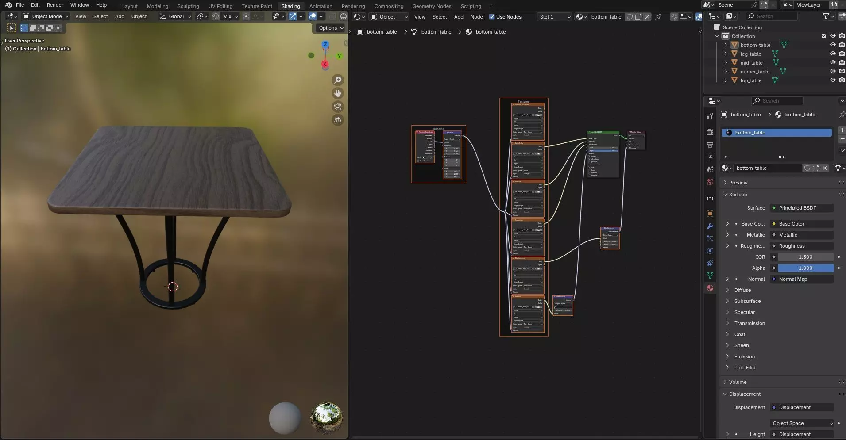Switch to the Geometry Nodes workspace tab
The image size is (846, 440).
(431, 6)
